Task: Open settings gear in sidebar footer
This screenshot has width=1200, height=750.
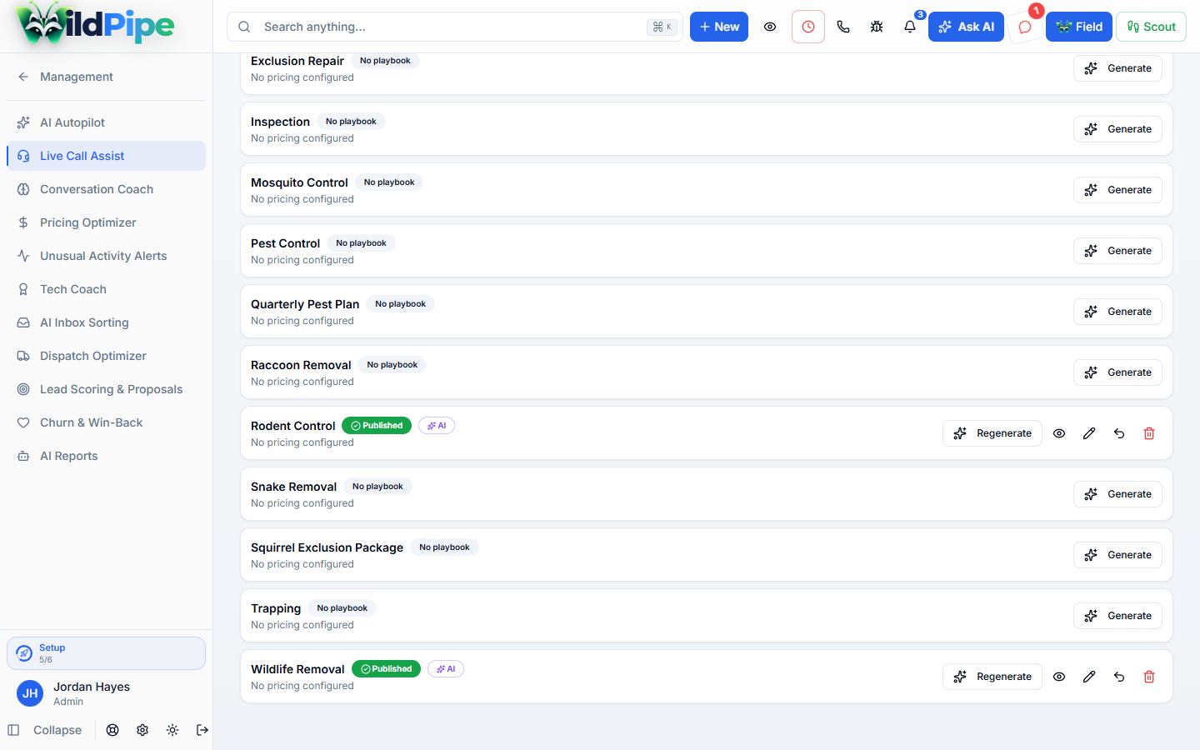Action: coord(142,730)
